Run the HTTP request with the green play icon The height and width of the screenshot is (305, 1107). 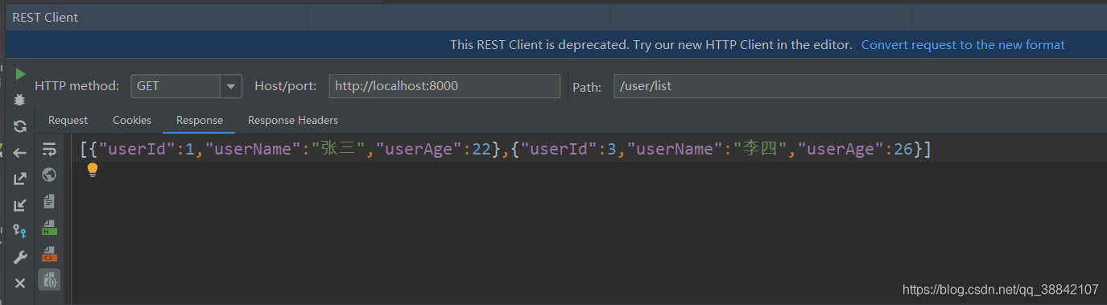[20, 74]
